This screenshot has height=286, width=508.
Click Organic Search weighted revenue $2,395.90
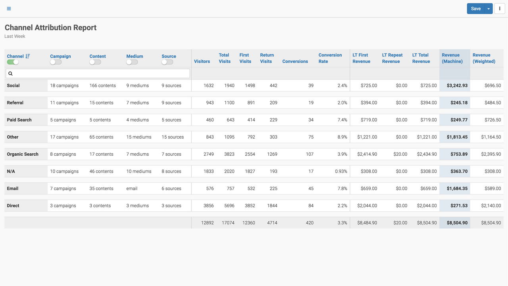pos(491,154)
